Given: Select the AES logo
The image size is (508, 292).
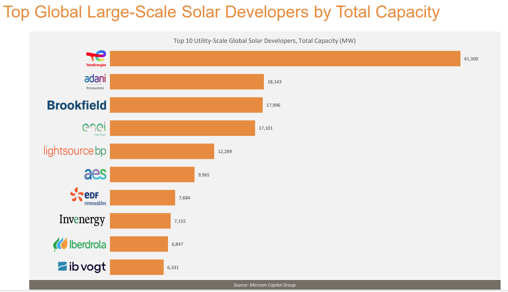Looking at the screenshot, I should pyautogui.click(x=95, y=174).
